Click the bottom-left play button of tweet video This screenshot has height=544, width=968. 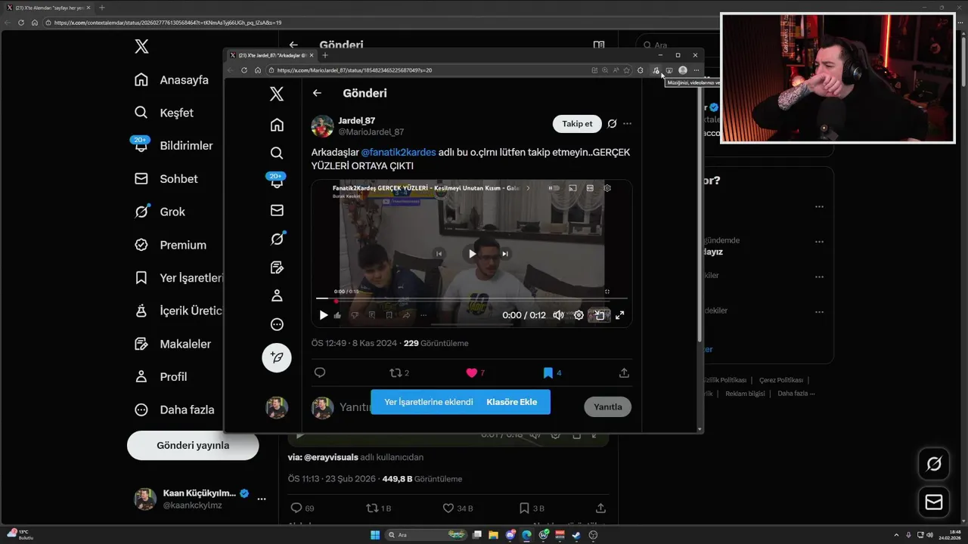pyautogui.click(x=324, y=315)
